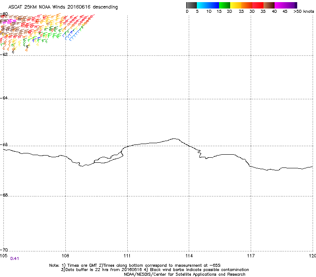Viewport: 316px width, 277px height.
Task: Click latitude label -68 on left axis
Action: click(x=4, y=195)
